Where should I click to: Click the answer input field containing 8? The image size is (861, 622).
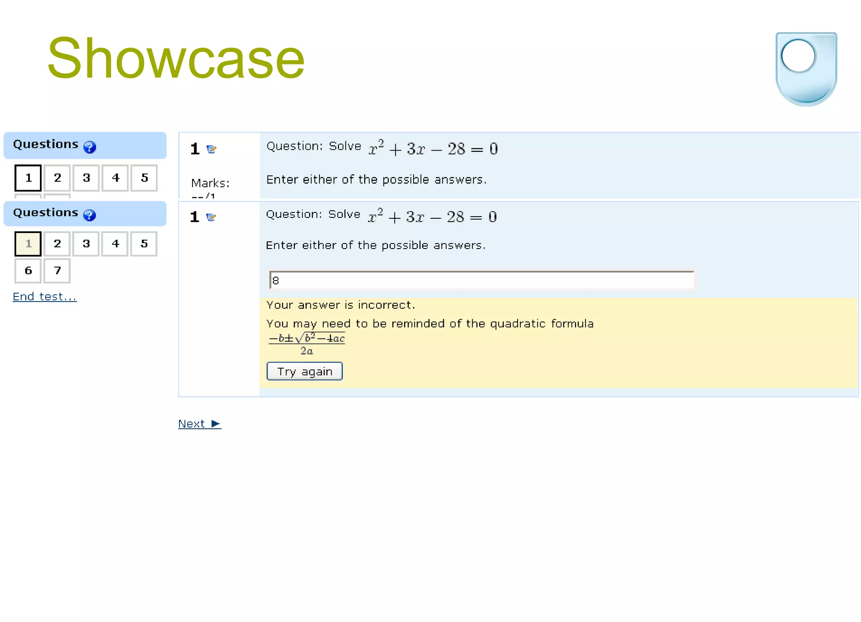point(482,280)
